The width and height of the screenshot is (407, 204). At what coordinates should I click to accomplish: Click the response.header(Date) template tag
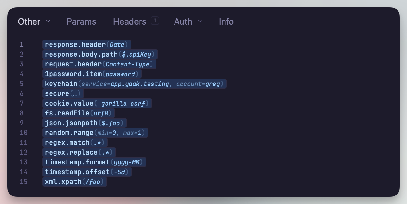point(87,45)
